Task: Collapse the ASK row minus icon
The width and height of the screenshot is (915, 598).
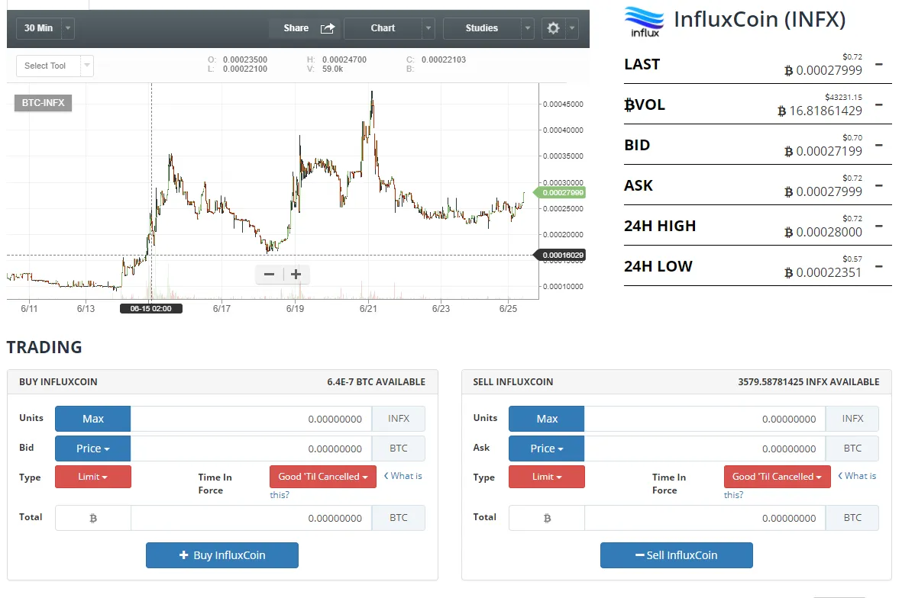Action: tap(879, 185)
